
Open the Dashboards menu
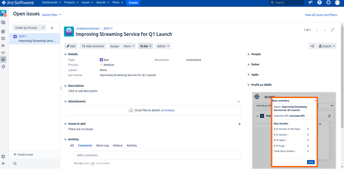tap(51, 3)
